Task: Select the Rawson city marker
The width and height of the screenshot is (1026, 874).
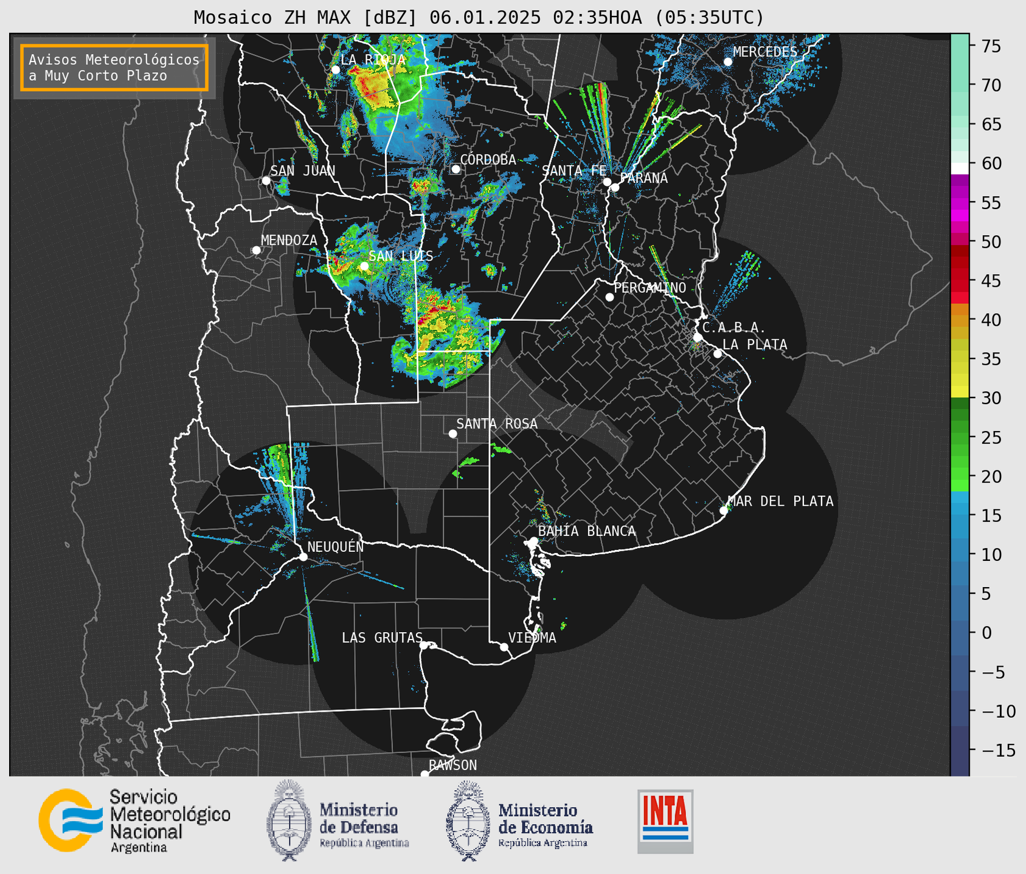Action: (425, 774)
